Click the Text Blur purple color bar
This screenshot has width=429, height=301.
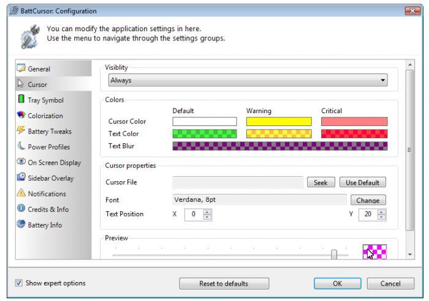coord(280,146)
